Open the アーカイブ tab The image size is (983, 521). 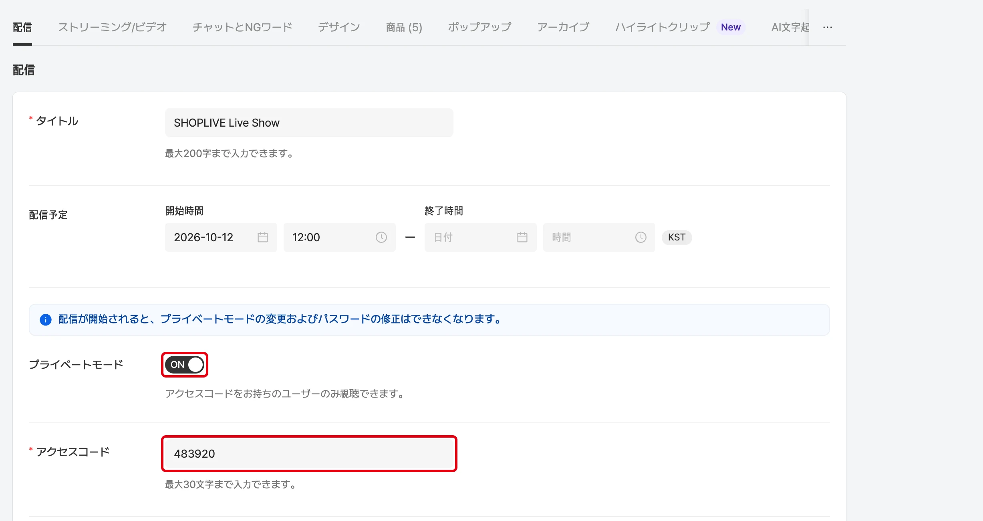(563, 27)
